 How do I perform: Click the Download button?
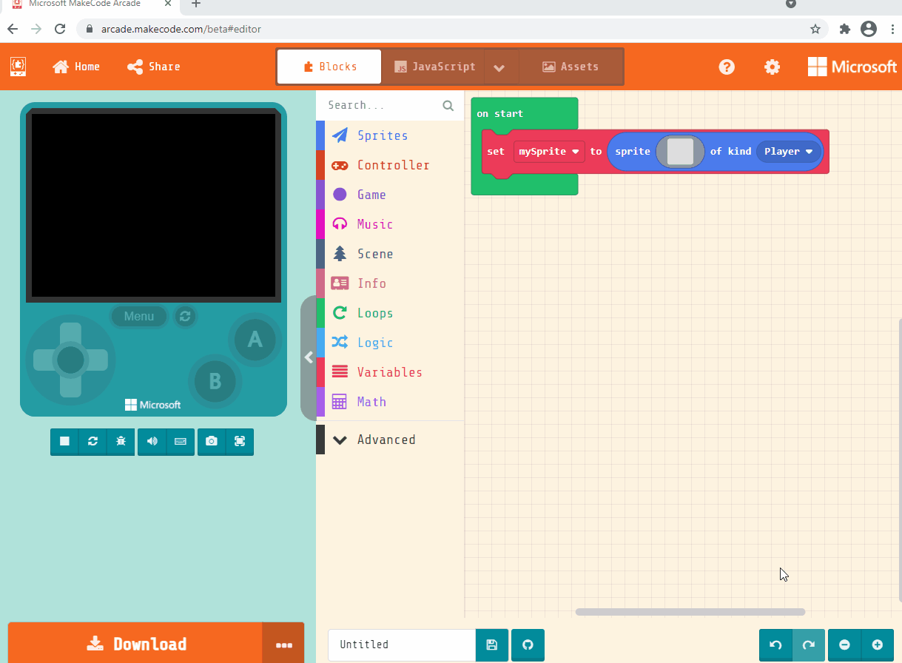tap(137, 642)
